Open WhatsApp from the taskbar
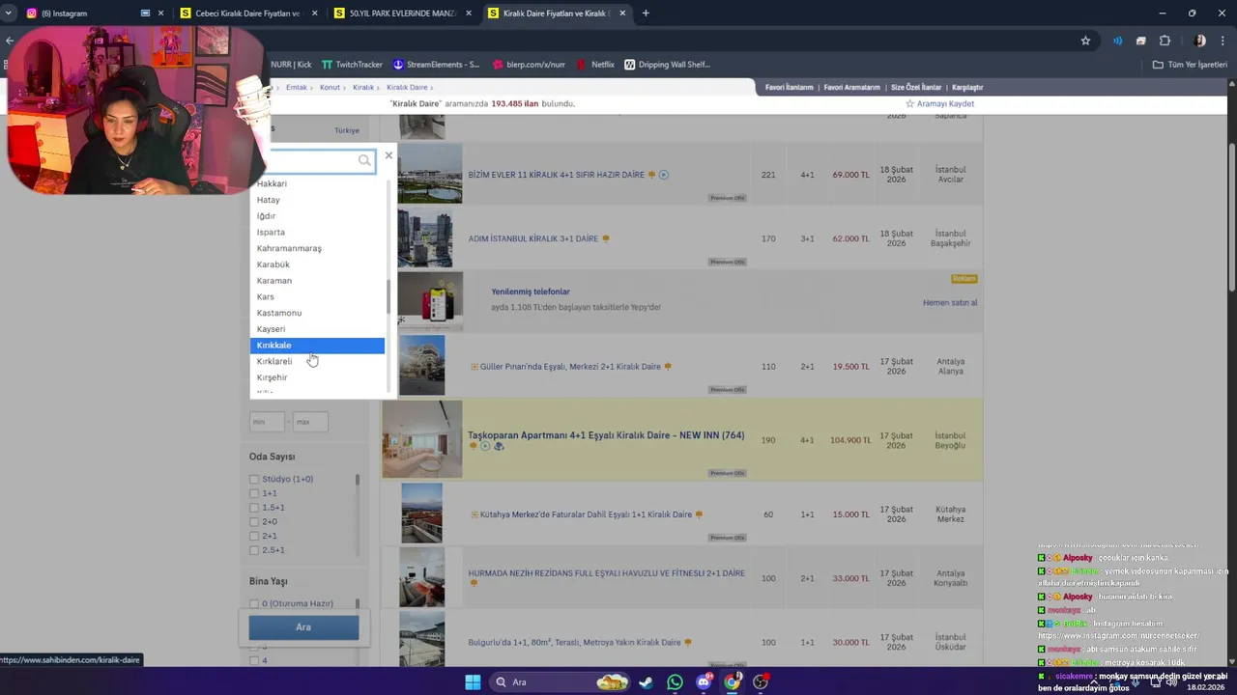Viewport: 1237px width, 695px height. 675,682
